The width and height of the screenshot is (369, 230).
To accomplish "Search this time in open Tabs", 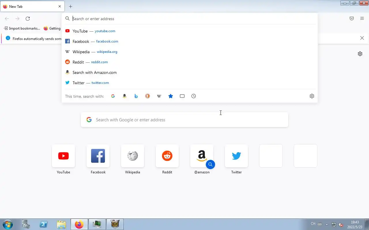I will 182,96.
